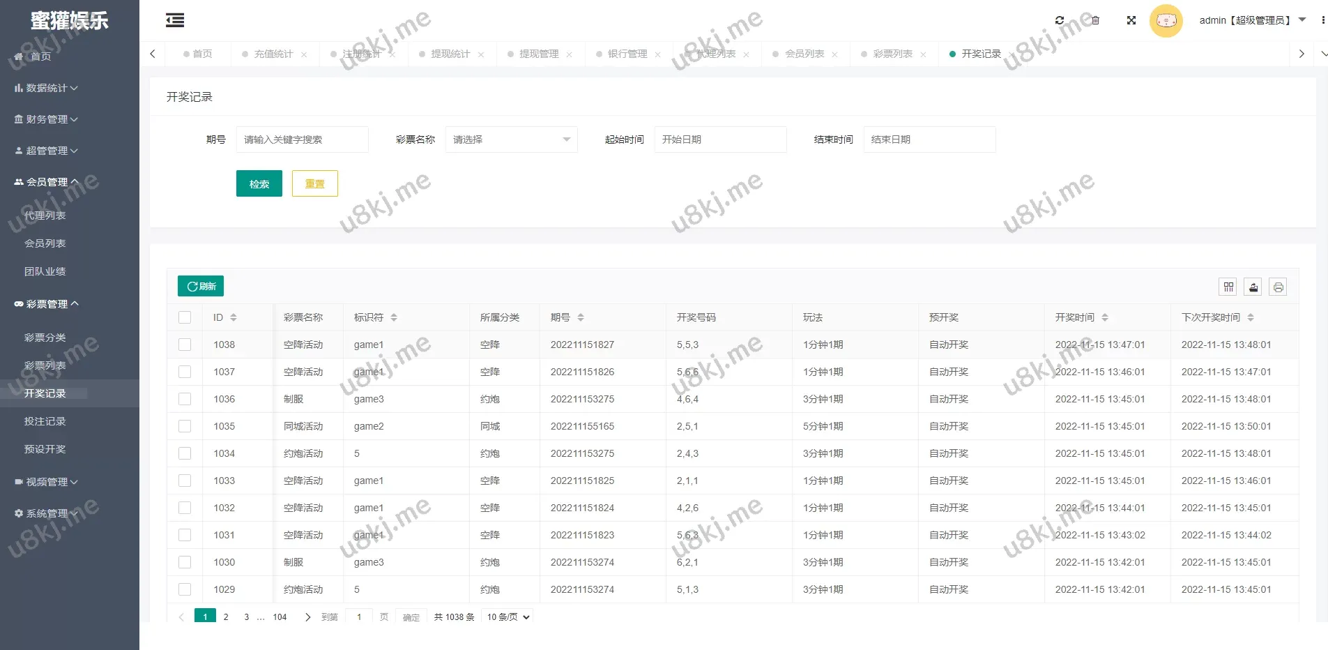
Task: Tick the checkbox for row ID 1035
Action: click(x=185, y=426)
